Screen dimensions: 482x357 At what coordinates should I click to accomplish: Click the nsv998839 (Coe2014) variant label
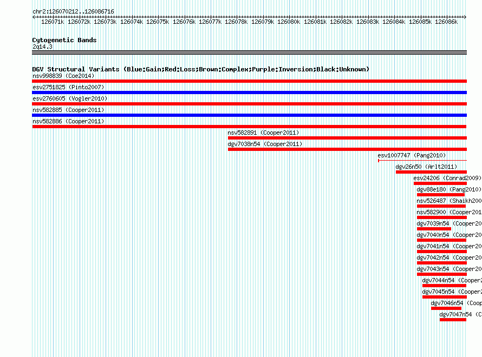point(63,76)
